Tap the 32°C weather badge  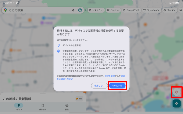click(79, 98)
